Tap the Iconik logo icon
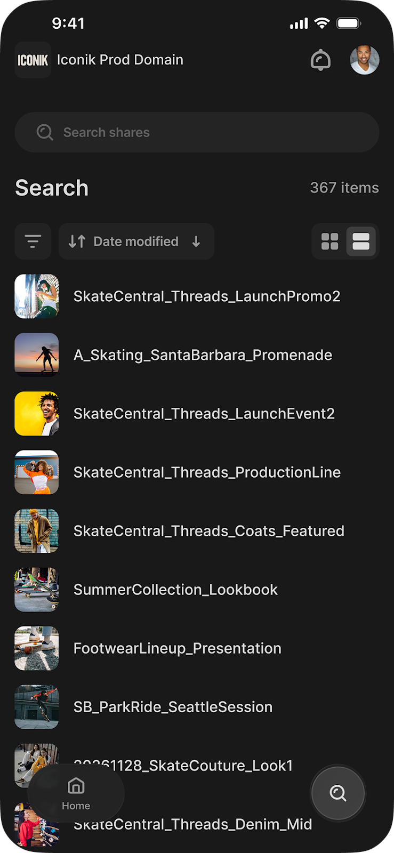Screen dimensions: 394x853 point(33,60)
